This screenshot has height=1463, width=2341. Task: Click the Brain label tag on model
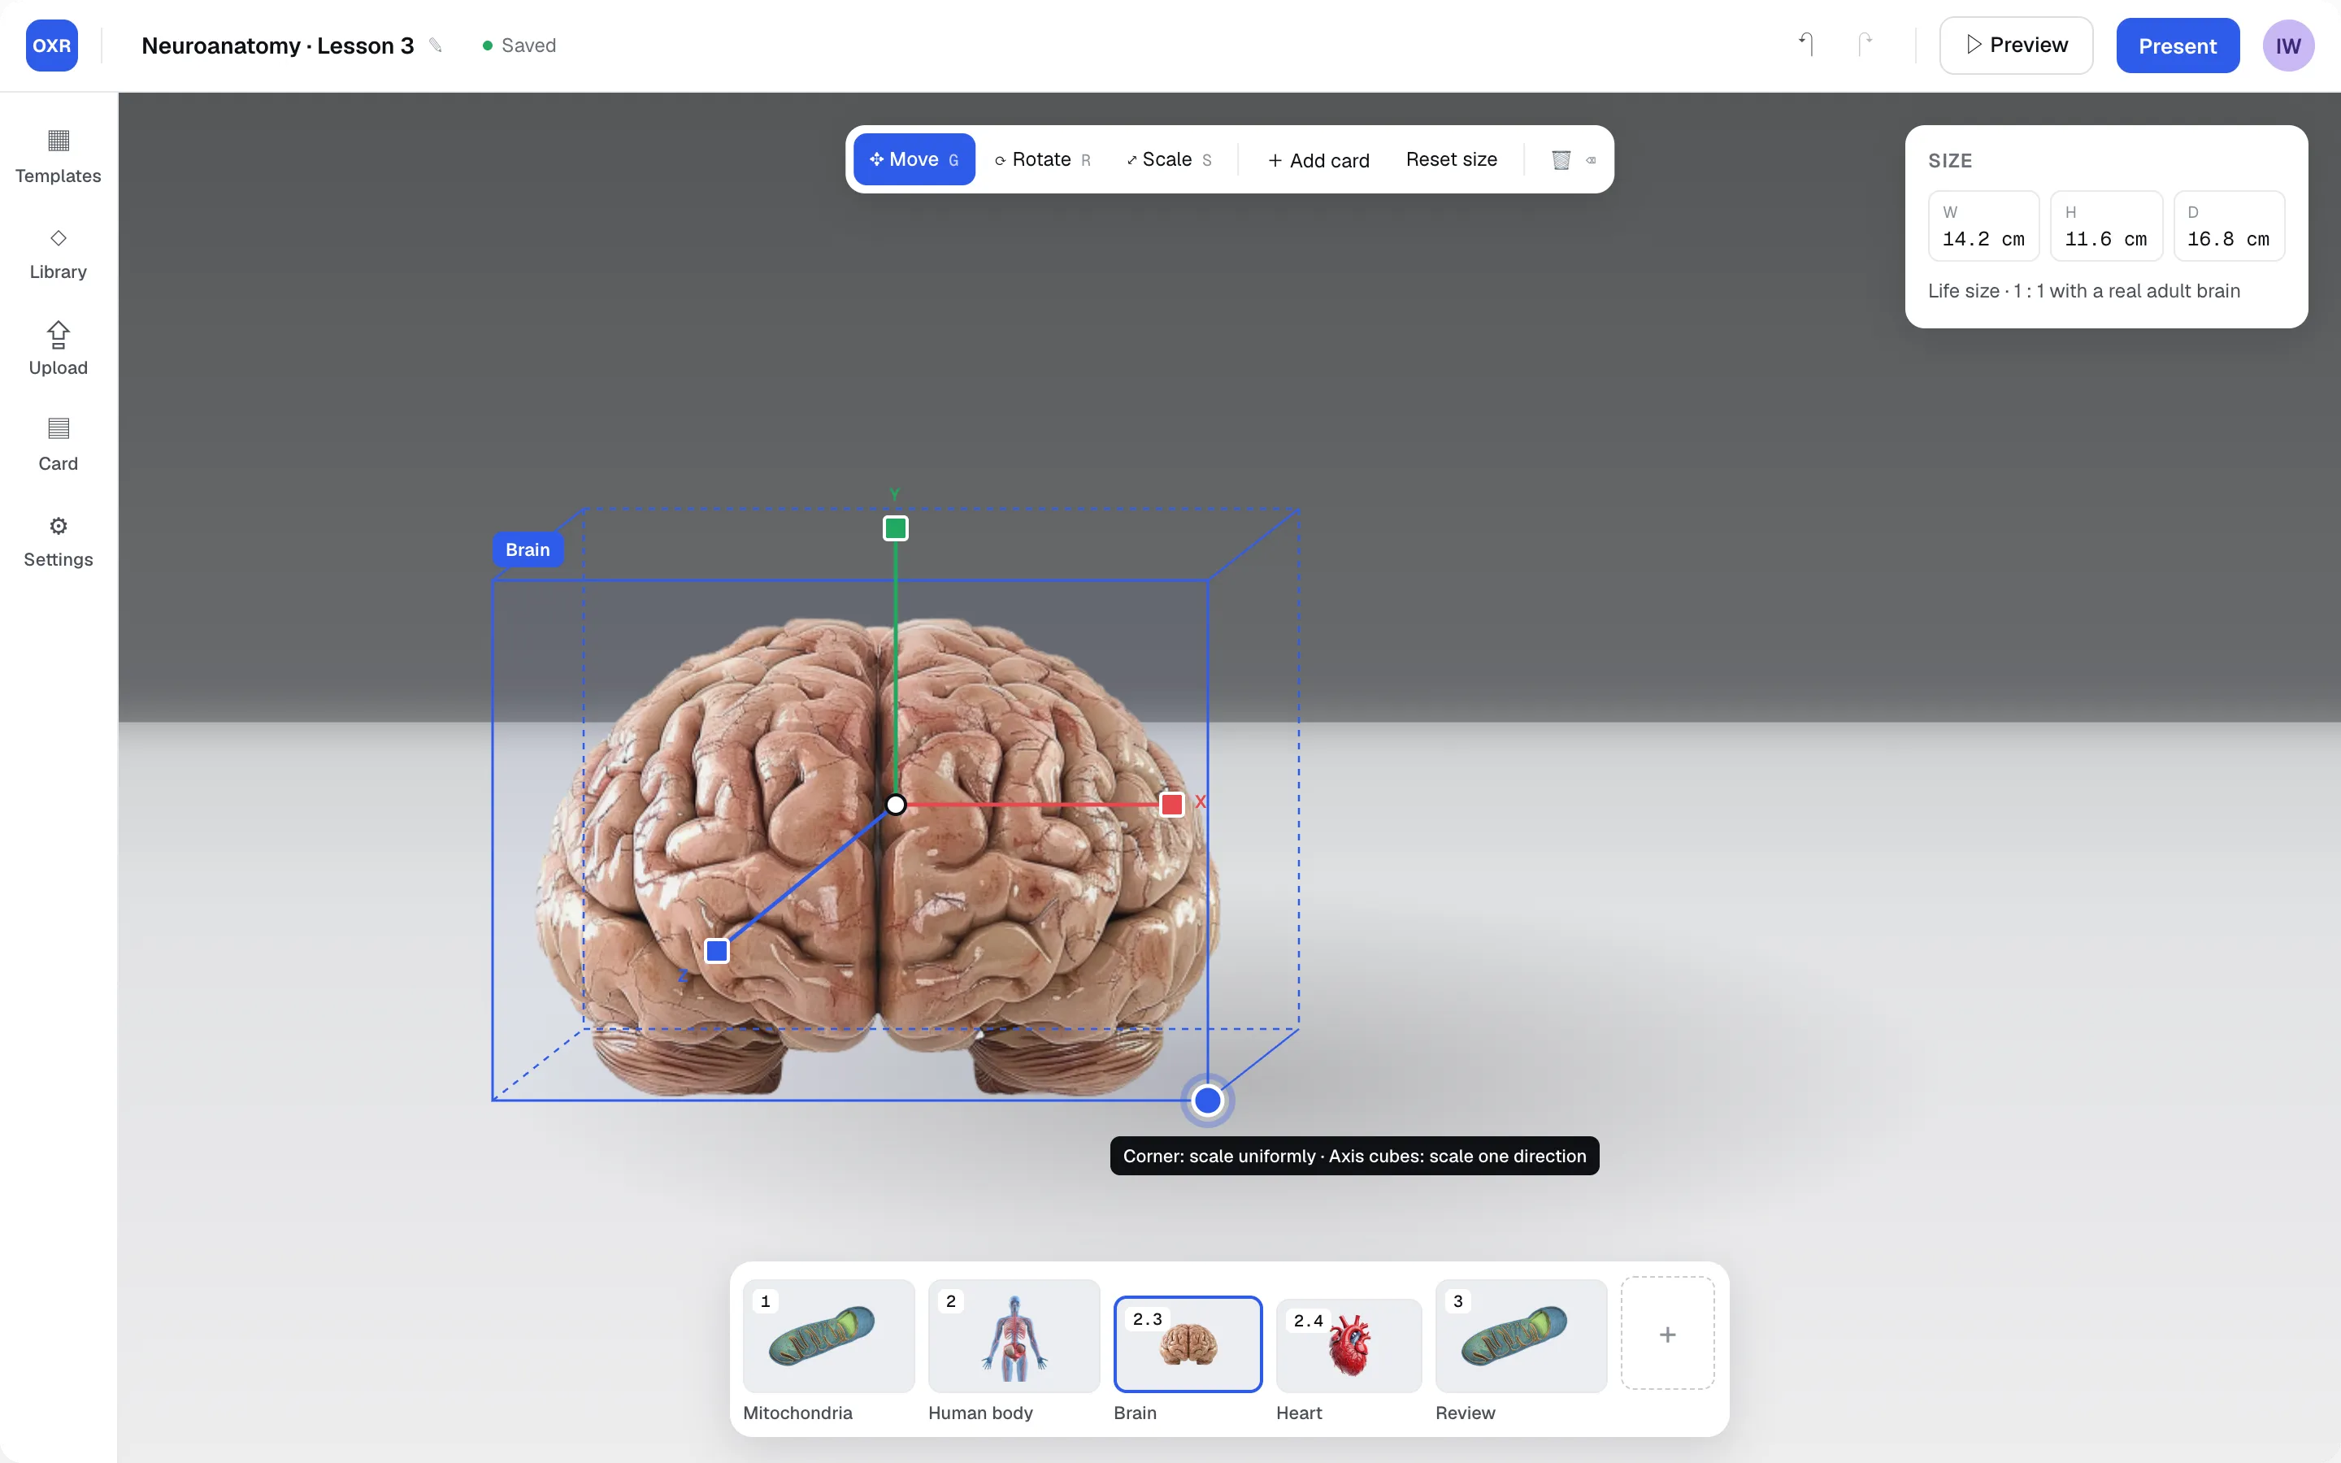[528, 549]
